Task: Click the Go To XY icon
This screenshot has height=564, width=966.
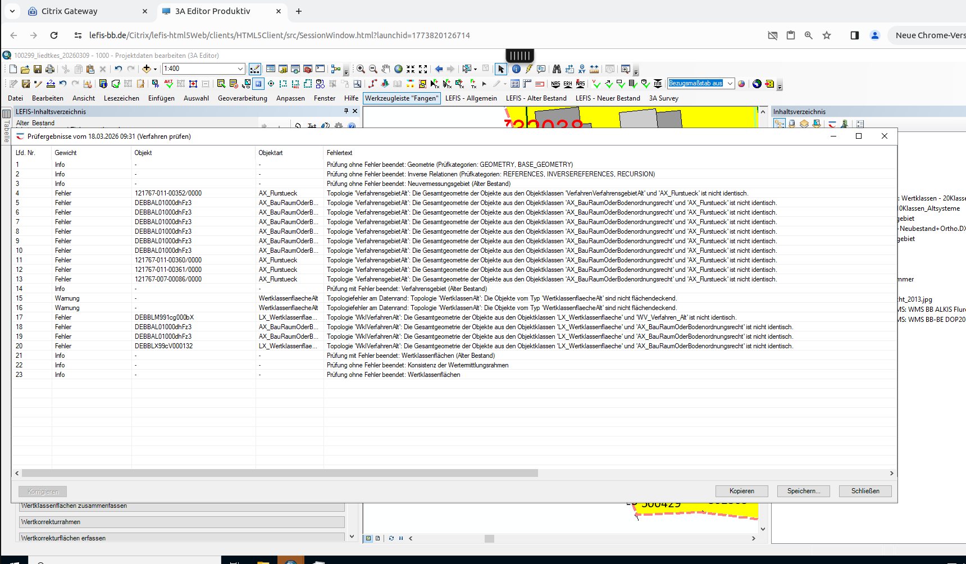Action: pyautogui.click(x=582, y=69)
